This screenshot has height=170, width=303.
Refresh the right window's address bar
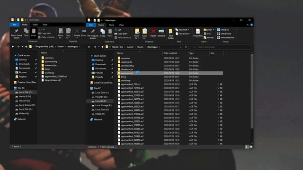[186, 47]
